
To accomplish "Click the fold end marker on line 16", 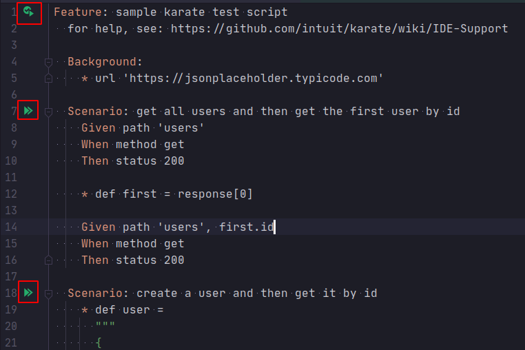I will click(48, 260).
